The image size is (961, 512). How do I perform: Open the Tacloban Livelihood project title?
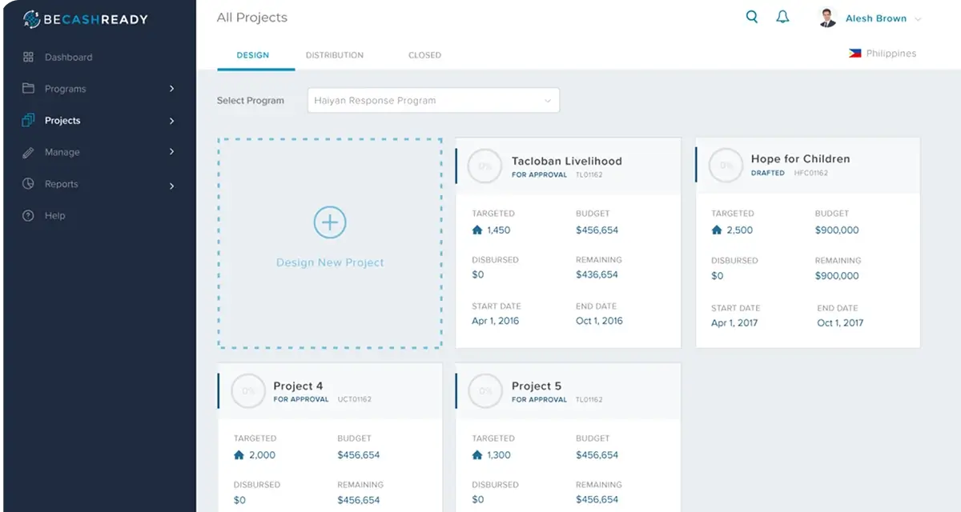click(x=566, y=160)
